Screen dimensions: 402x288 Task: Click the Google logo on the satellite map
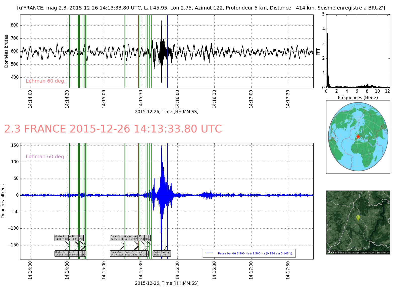331,251
